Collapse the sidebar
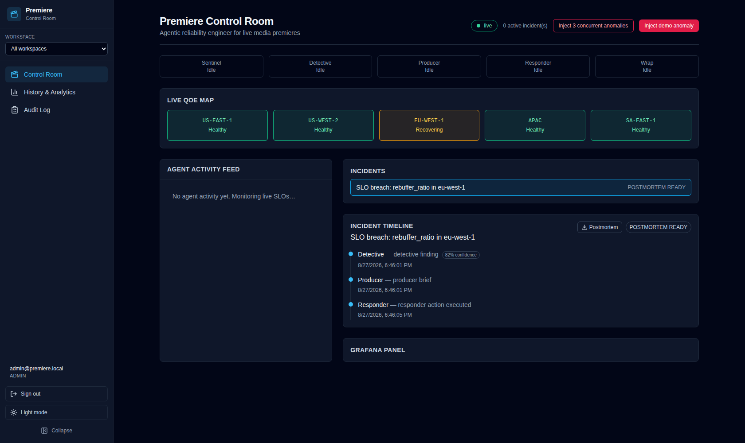The image size is (745, 443). pos(56,431)
